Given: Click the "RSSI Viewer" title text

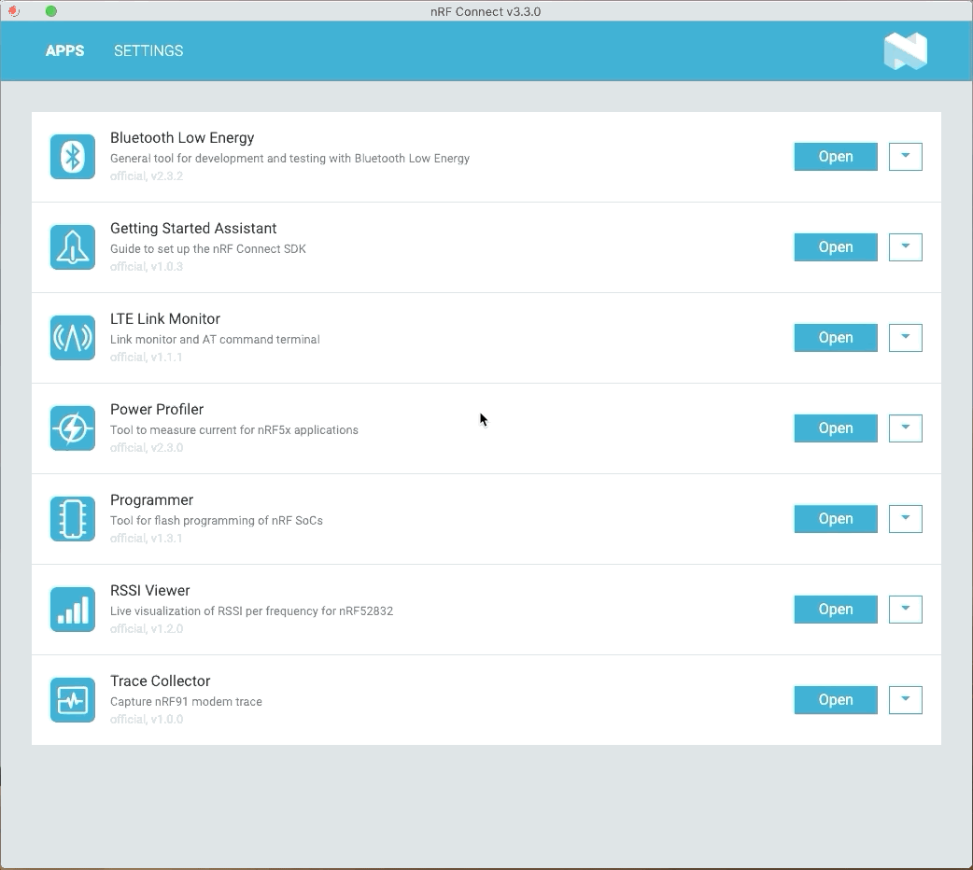Looking at the screenshot, I should (x=150, y=591).
